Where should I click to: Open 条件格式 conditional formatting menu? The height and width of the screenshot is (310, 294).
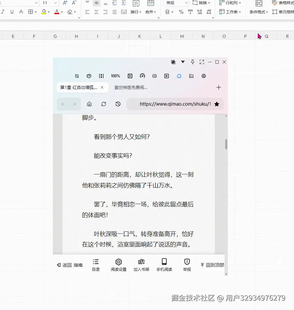coord(258,12)
